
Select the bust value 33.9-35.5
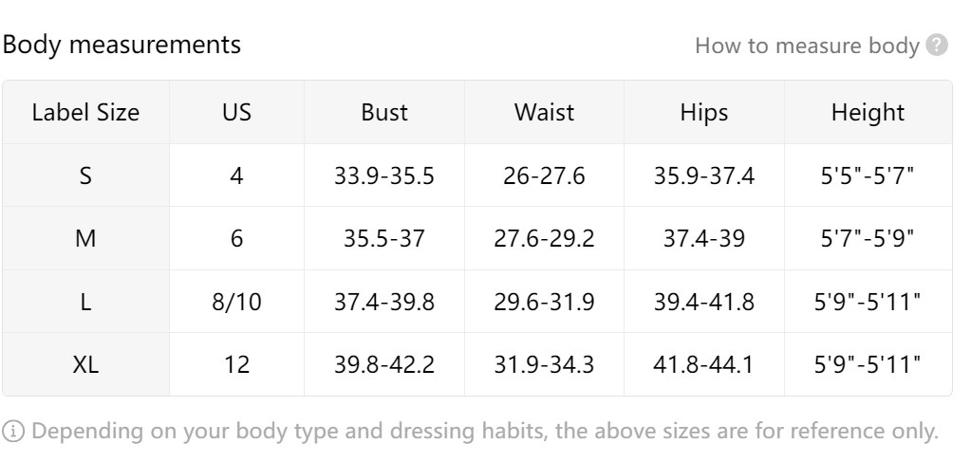pos(384,176)
